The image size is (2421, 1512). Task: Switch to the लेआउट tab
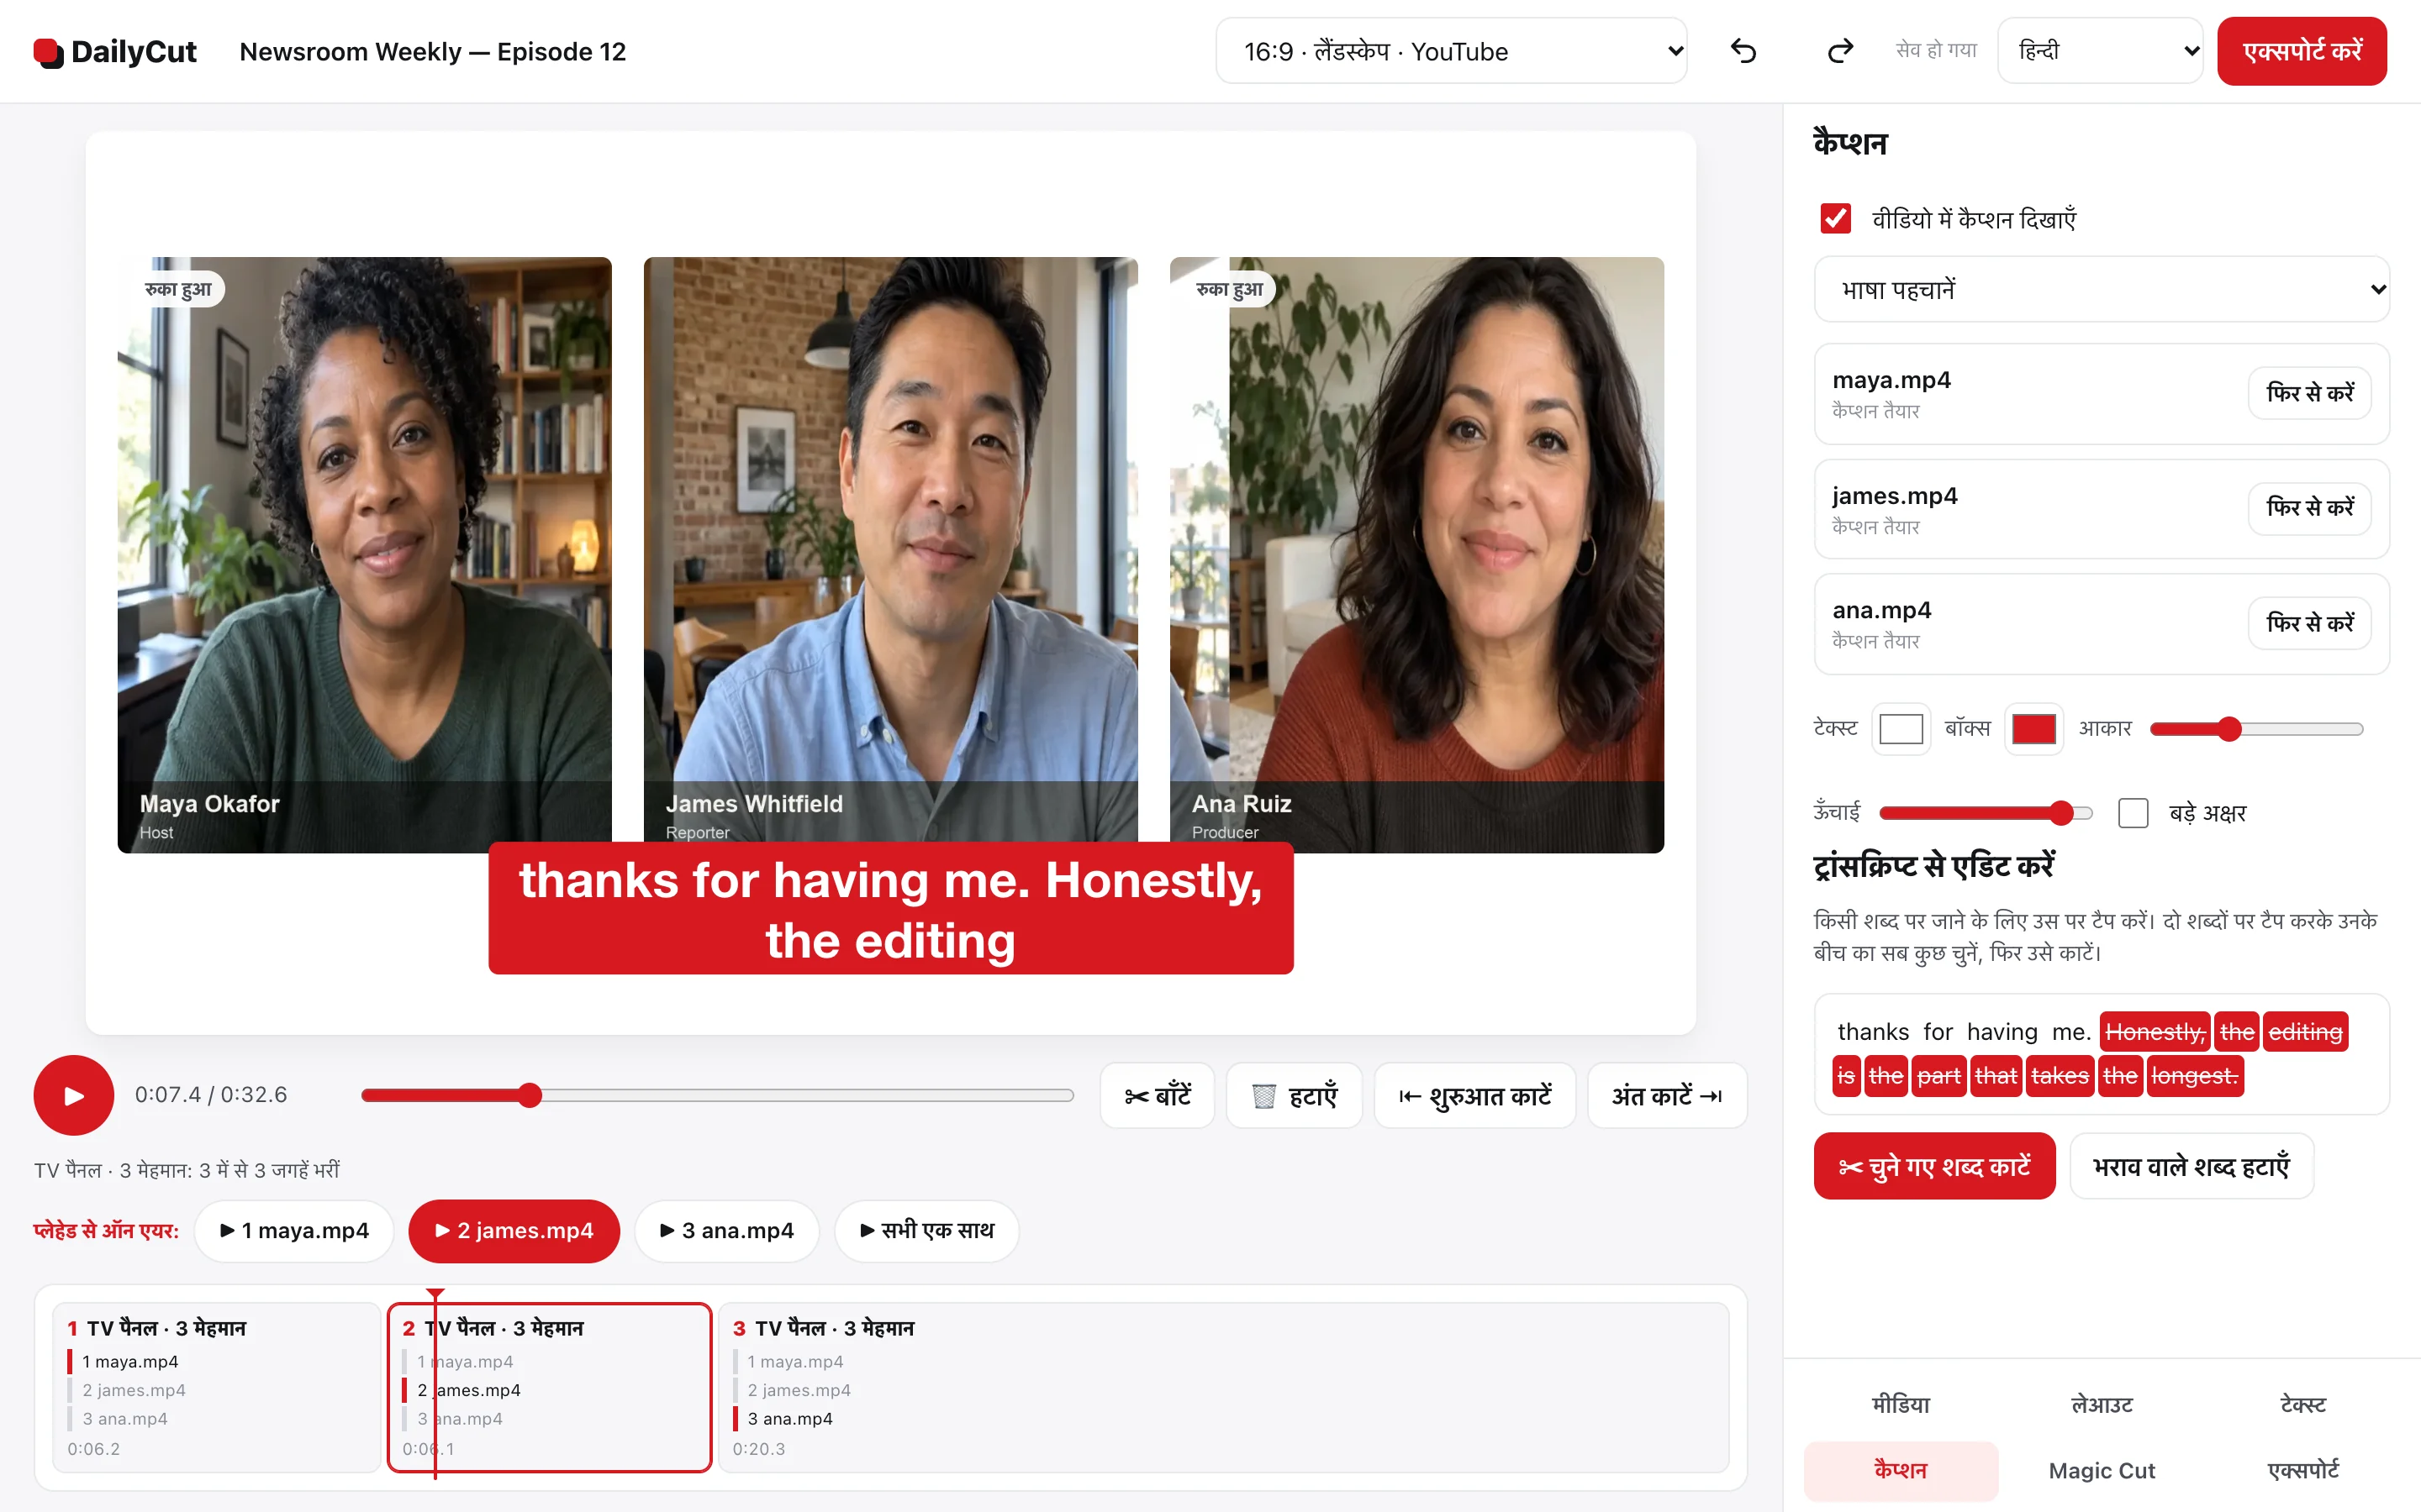(2102, 1404)
